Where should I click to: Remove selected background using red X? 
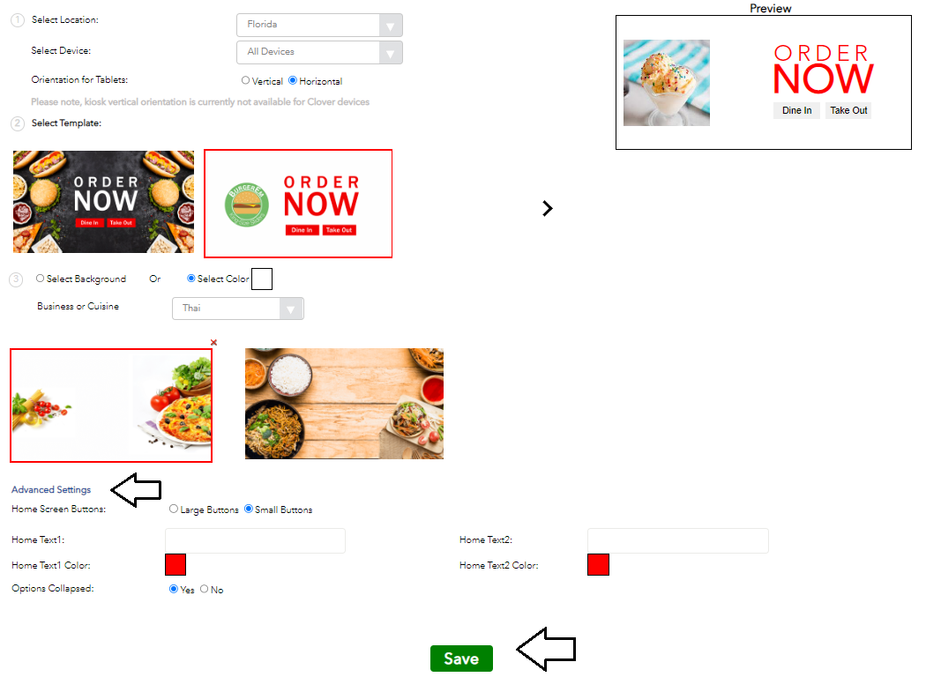coord(213,342)
